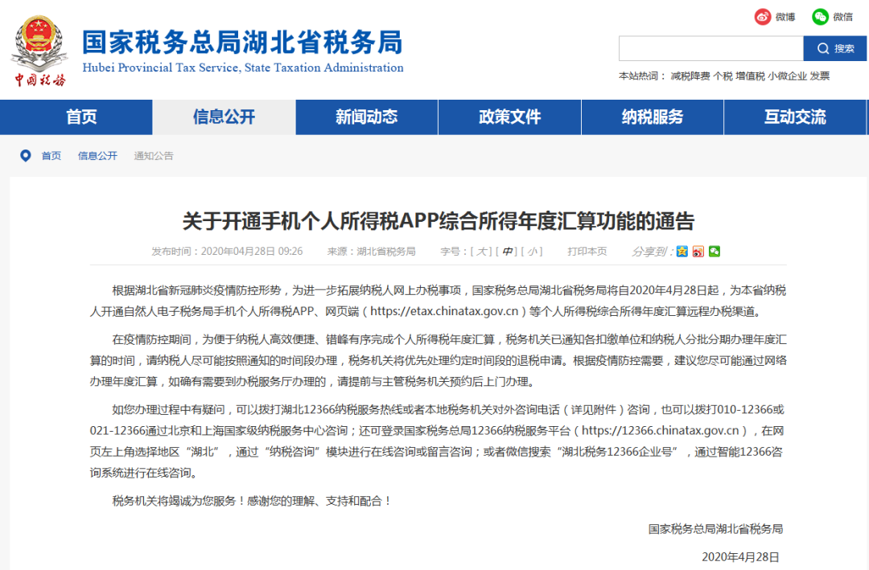Open the 纳税服务 navigation tab

(x=653, y=117)
